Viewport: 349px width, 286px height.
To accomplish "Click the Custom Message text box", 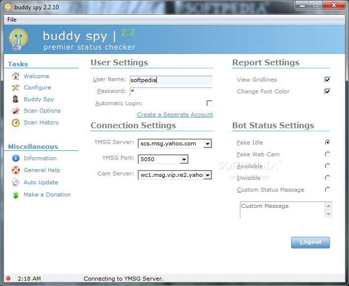I will coord(282,210).
